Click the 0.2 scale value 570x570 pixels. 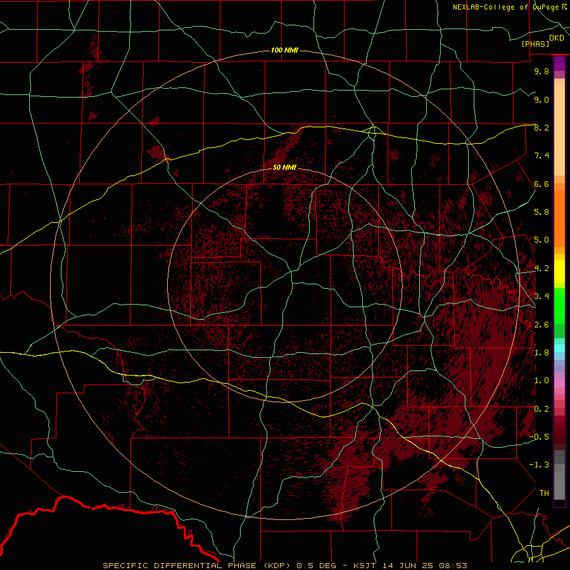coord(541,409)
